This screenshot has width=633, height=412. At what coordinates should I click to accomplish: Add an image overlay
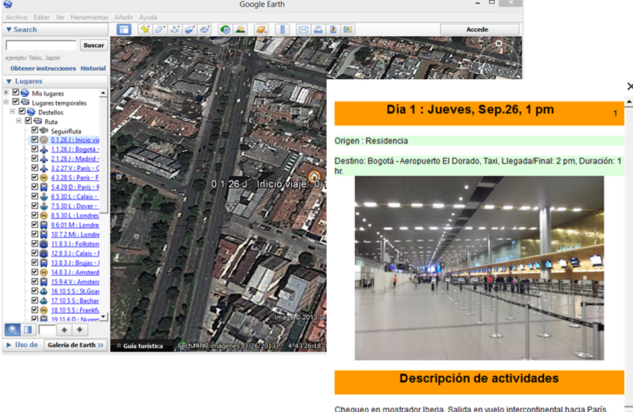190,30
